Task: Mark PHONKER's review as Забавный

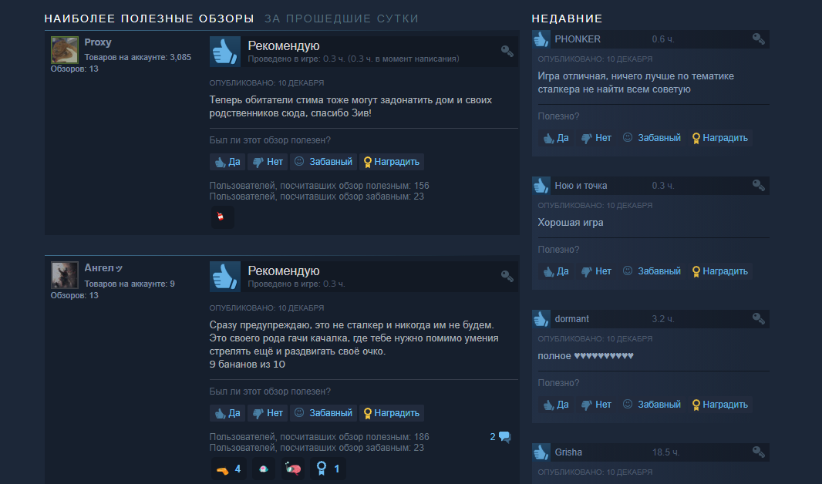Action: [x=652, y=138]
